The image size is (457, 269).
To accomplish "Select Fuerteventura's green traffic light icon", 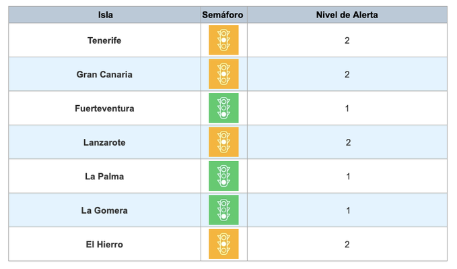I will pyautogui.click(x=223, y=108).
